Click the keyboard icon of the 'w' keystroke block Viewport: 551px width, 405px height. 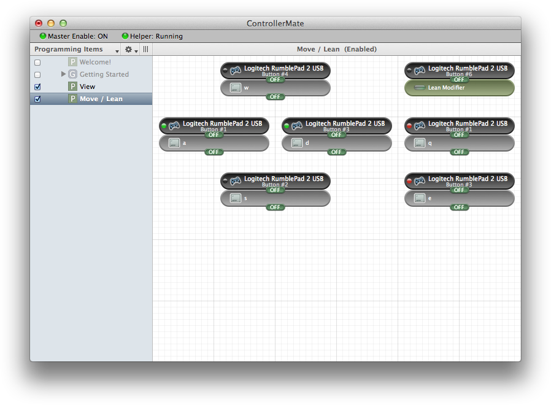(x=236, y=88)
